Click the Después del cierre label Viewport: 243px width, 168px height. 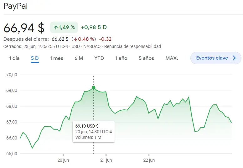pyautogui.click(x=26, y=39)
